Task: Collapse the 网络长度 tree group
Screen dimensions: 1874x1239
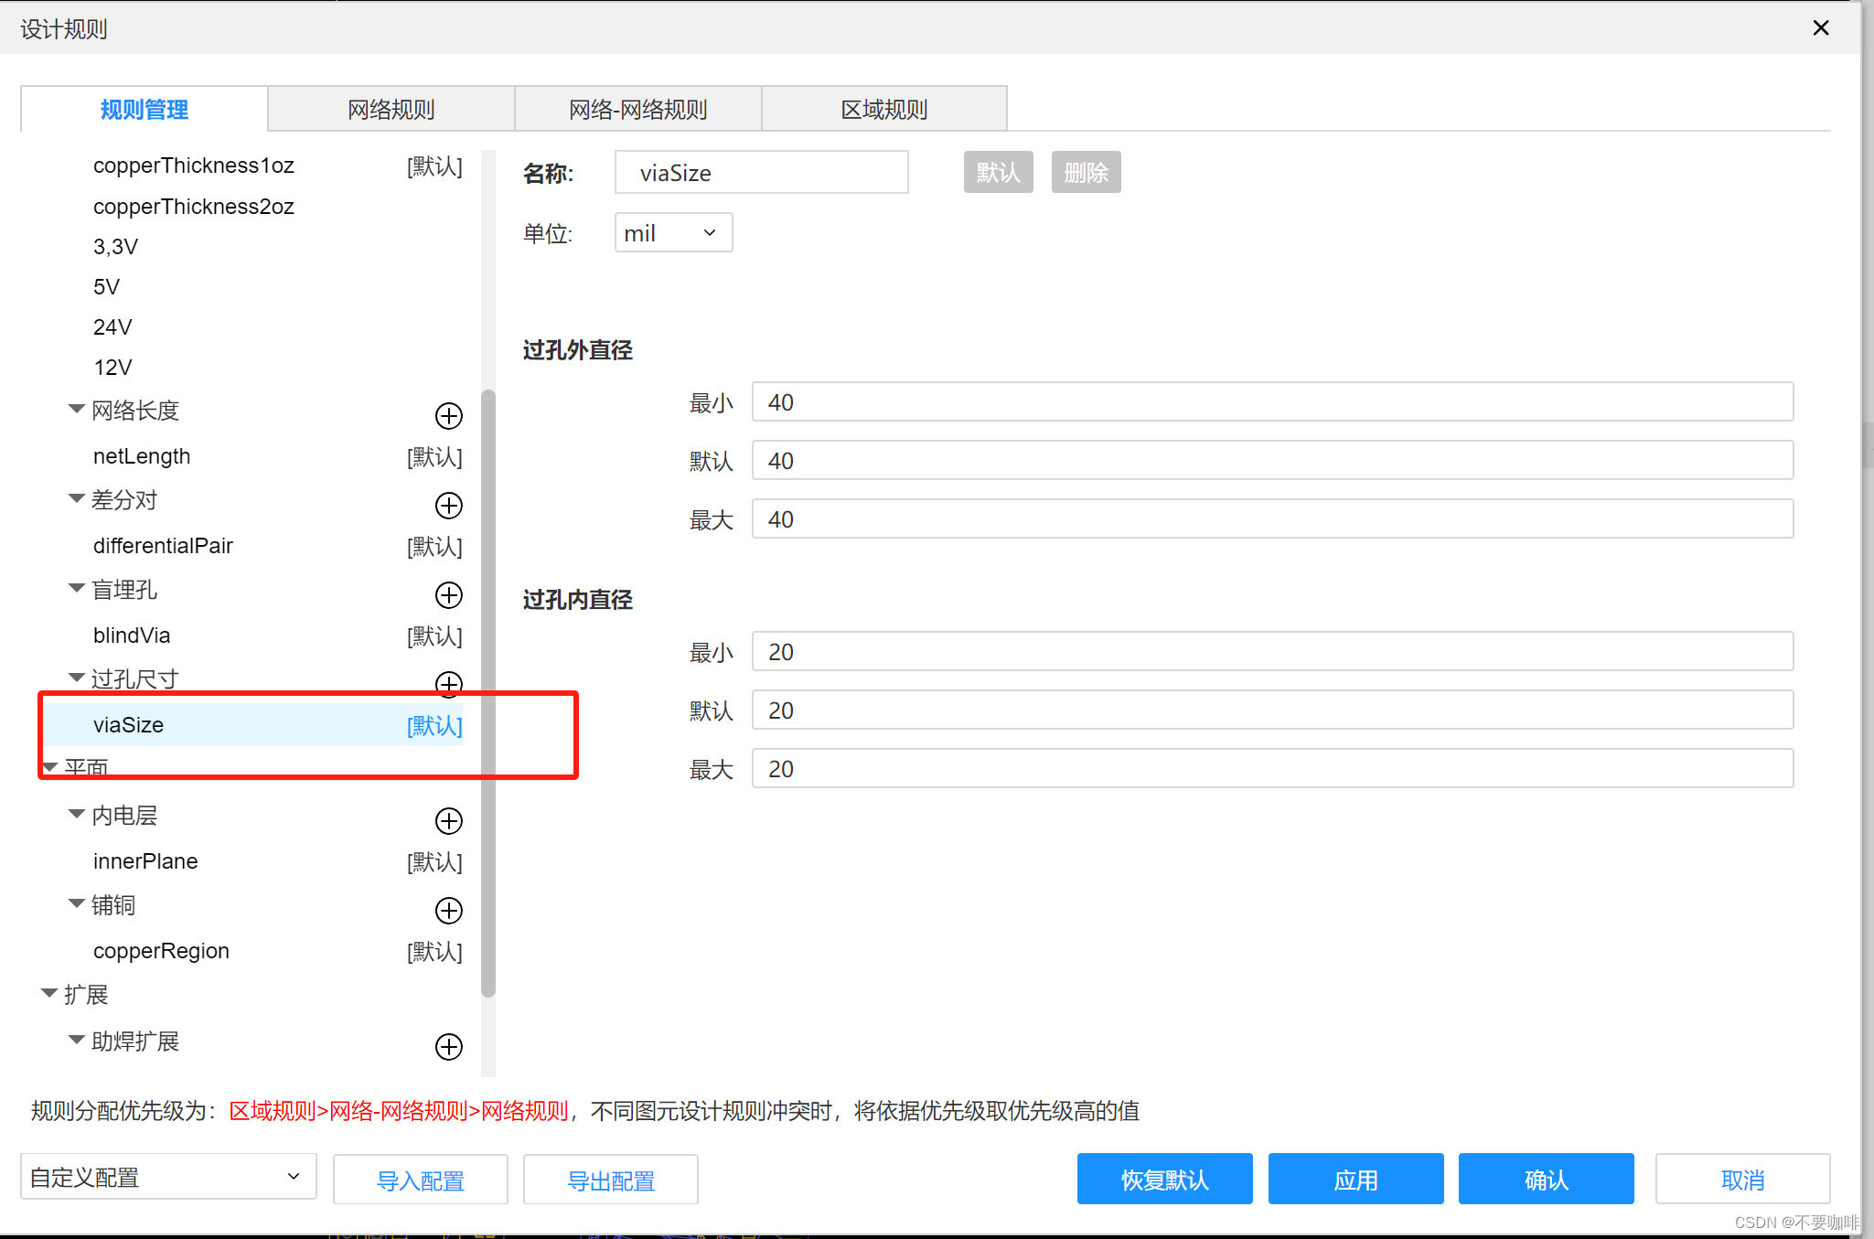Action: point(77,409)
